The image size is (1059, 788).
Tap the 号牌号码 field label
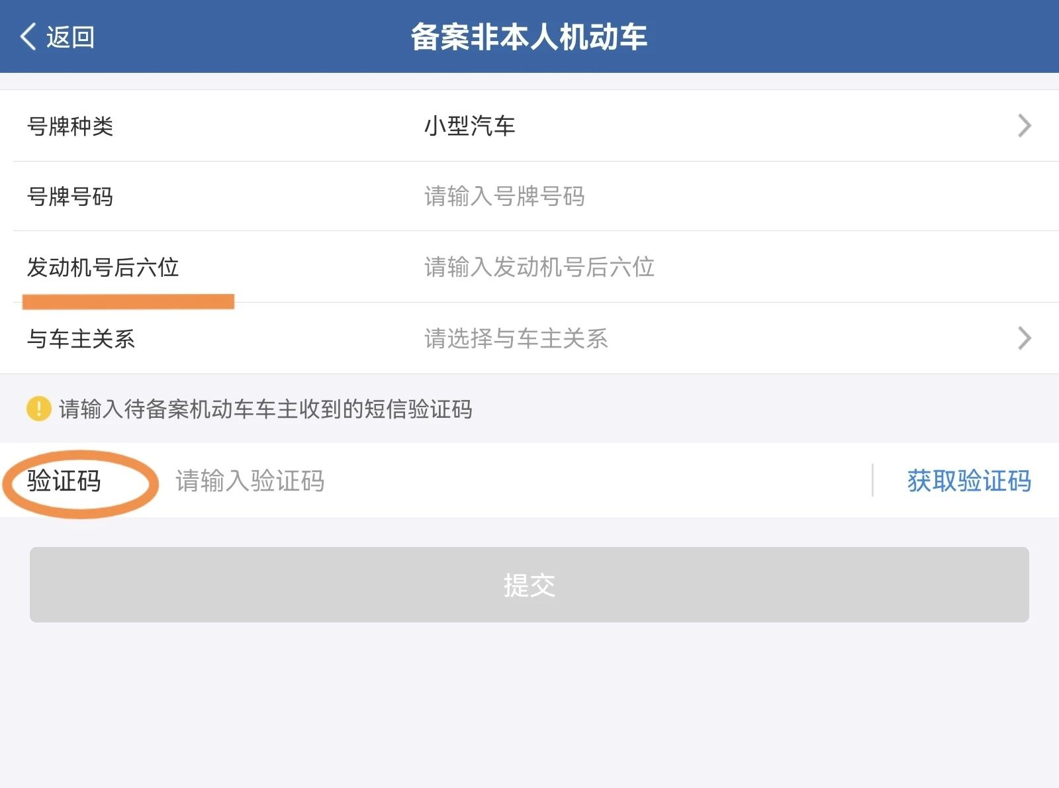[70, 197]
